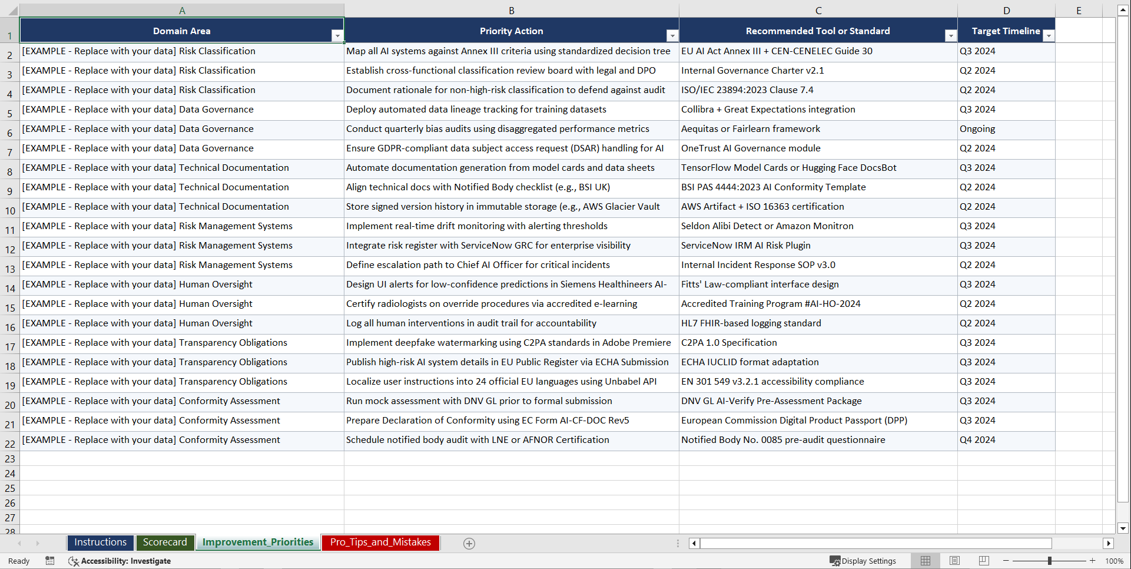Select the entire sheet with the corner button

click(13, 10)
